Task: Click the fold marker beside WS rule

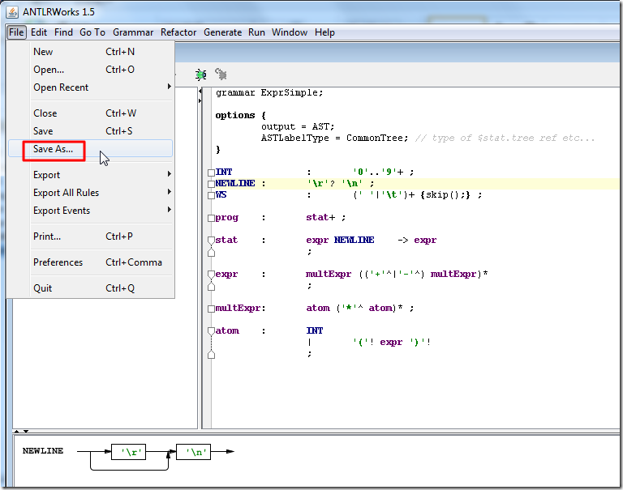Action: coord(211,195)
